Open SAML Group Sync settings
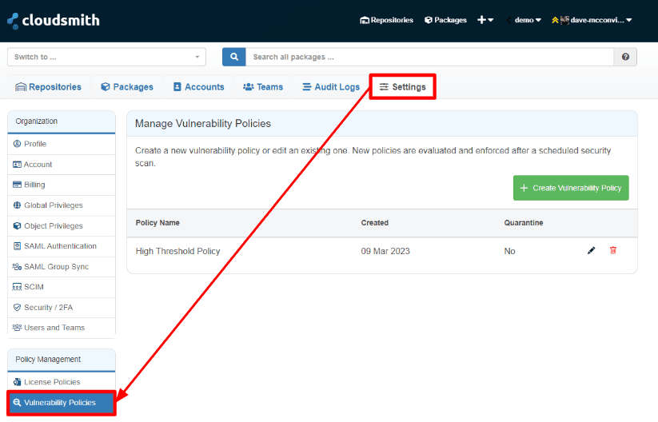This screenshot has width=658, height=422. point(62,267)
